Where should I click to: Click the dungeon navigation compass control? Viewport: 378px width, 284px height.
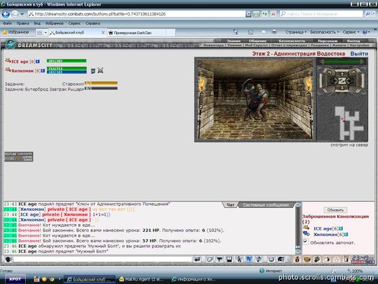[x=342, y=80]
